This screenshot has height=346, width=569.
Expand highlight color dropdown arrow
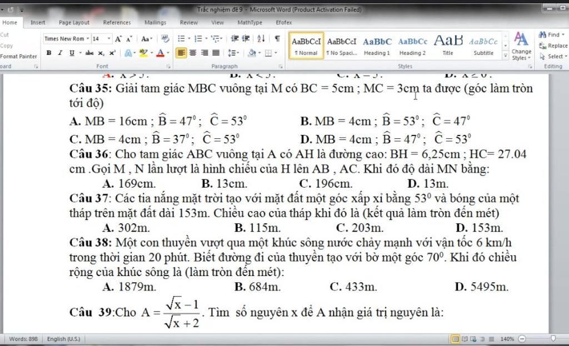(152, 53)
